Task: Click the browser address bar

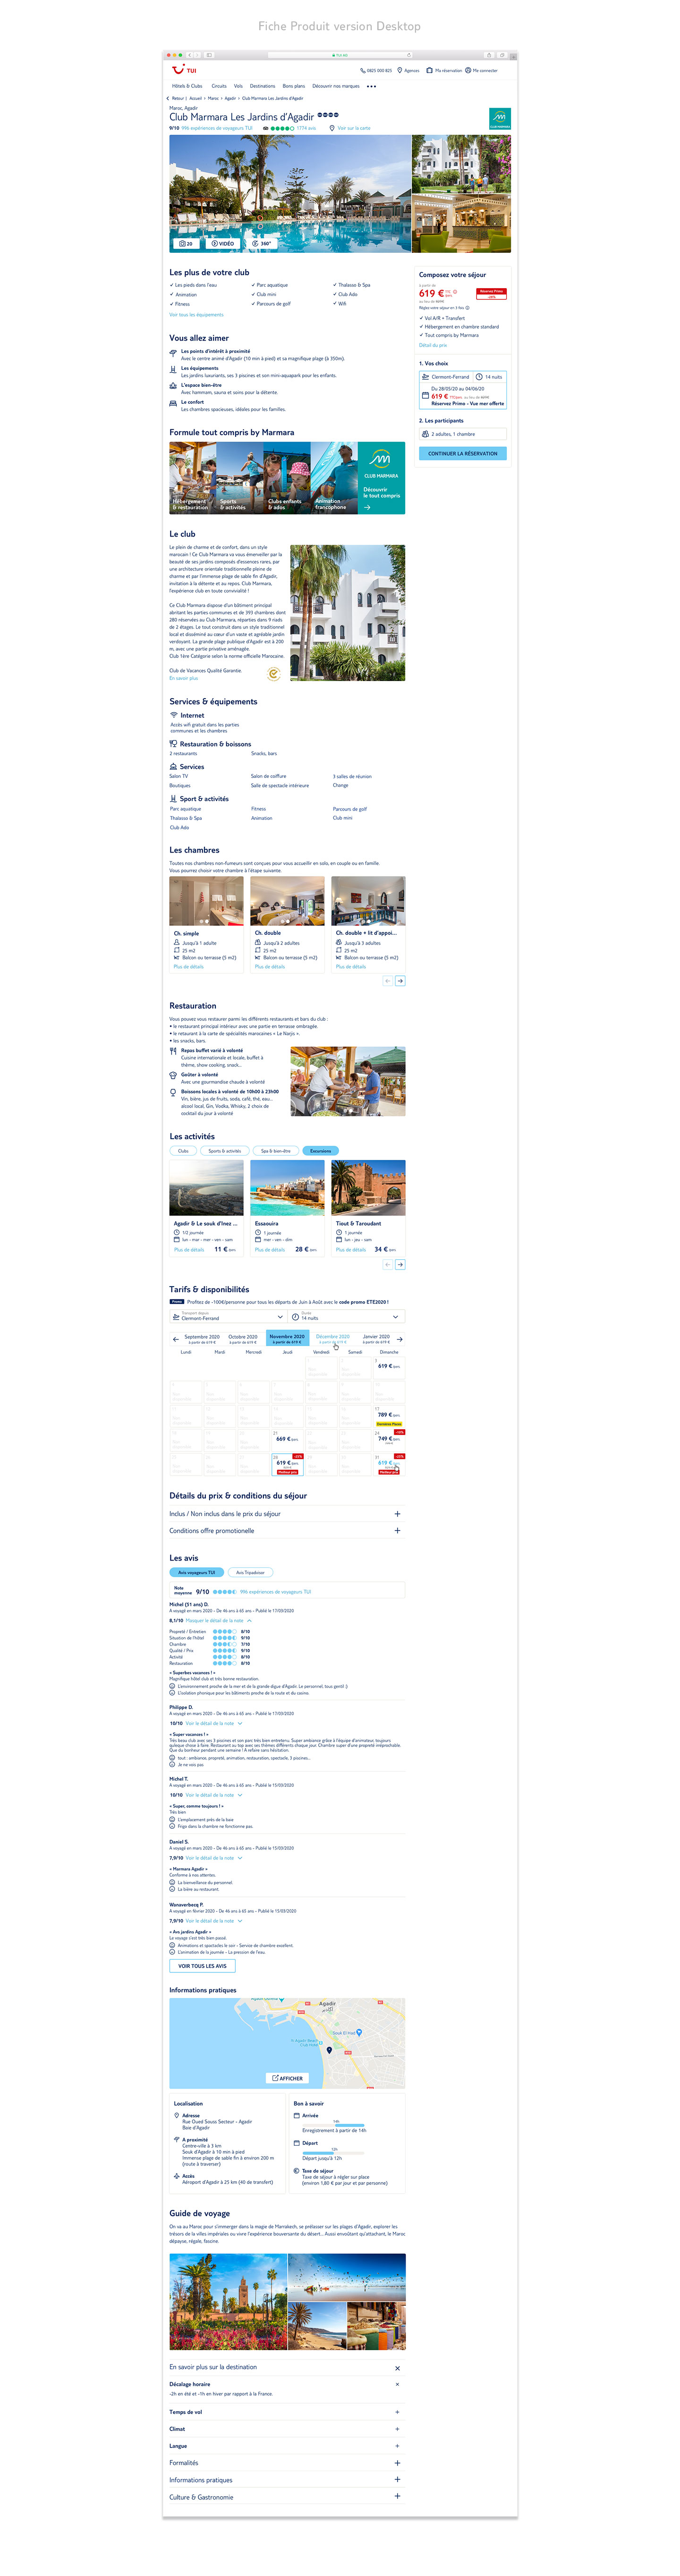Action: [x=340, y=55]
